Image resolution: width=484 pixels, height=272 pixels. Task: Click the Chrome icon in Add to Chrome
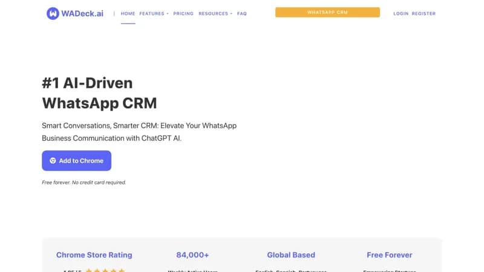click(53, 161)
